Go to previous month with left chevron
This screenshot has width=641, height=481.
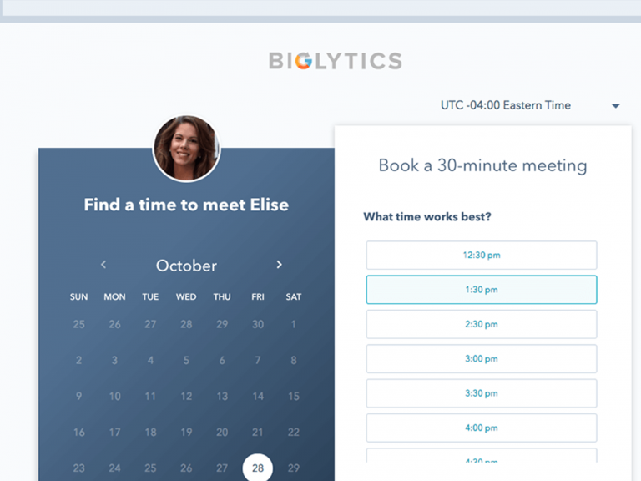point(103,265)
